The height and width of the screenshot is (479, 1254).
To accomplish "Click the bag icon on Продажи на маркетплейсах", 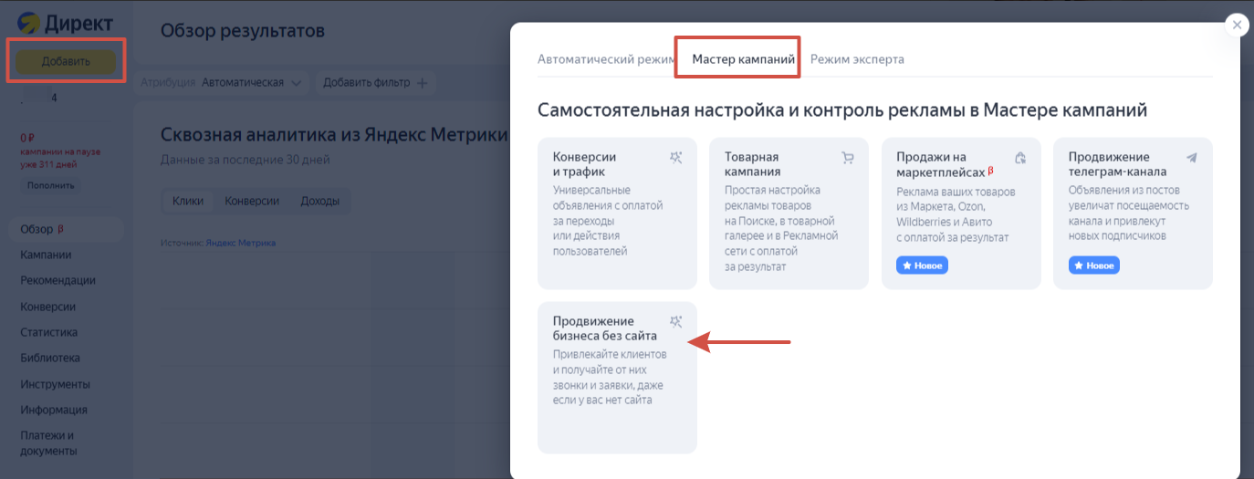I will [1020, 158].
